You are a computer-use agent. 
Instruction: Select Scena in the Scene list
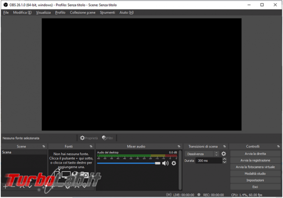(x=24, y=152)
